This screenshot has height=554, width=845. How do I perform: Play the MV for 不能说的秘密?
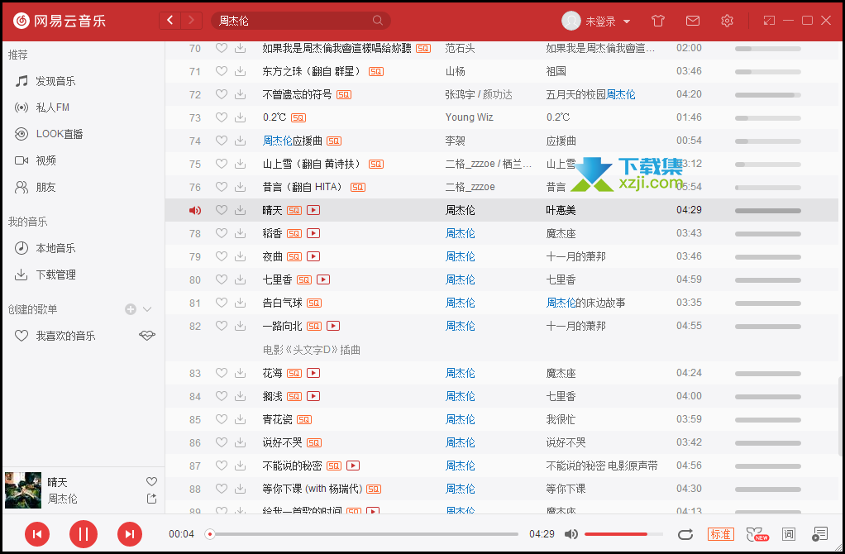pos(353,466)
